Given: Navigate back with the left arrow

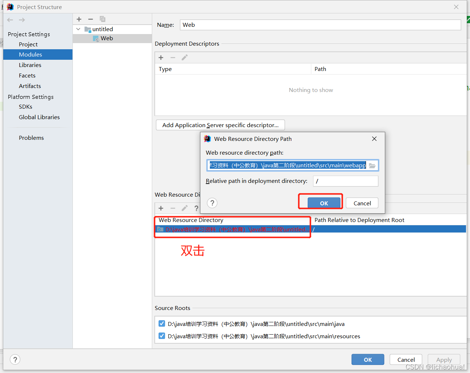Looking at the screenshot, I should click(x=10, y=20).
